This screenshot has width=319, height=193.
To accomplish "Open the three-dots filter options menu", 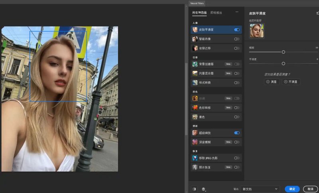I will coord(237,12).
